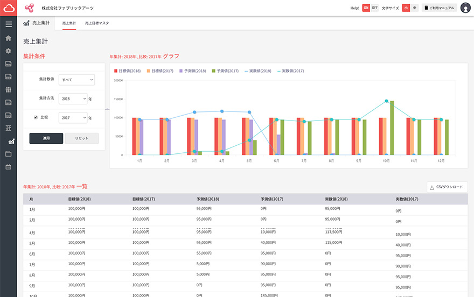Click the 10月 peak data point on chart

[386, 101]
